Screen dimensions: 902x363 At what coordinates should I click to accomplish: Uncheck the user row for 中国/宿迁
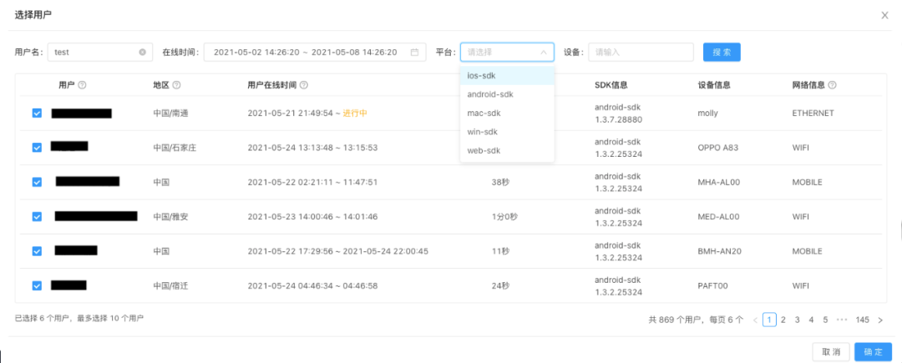point(37,285)
